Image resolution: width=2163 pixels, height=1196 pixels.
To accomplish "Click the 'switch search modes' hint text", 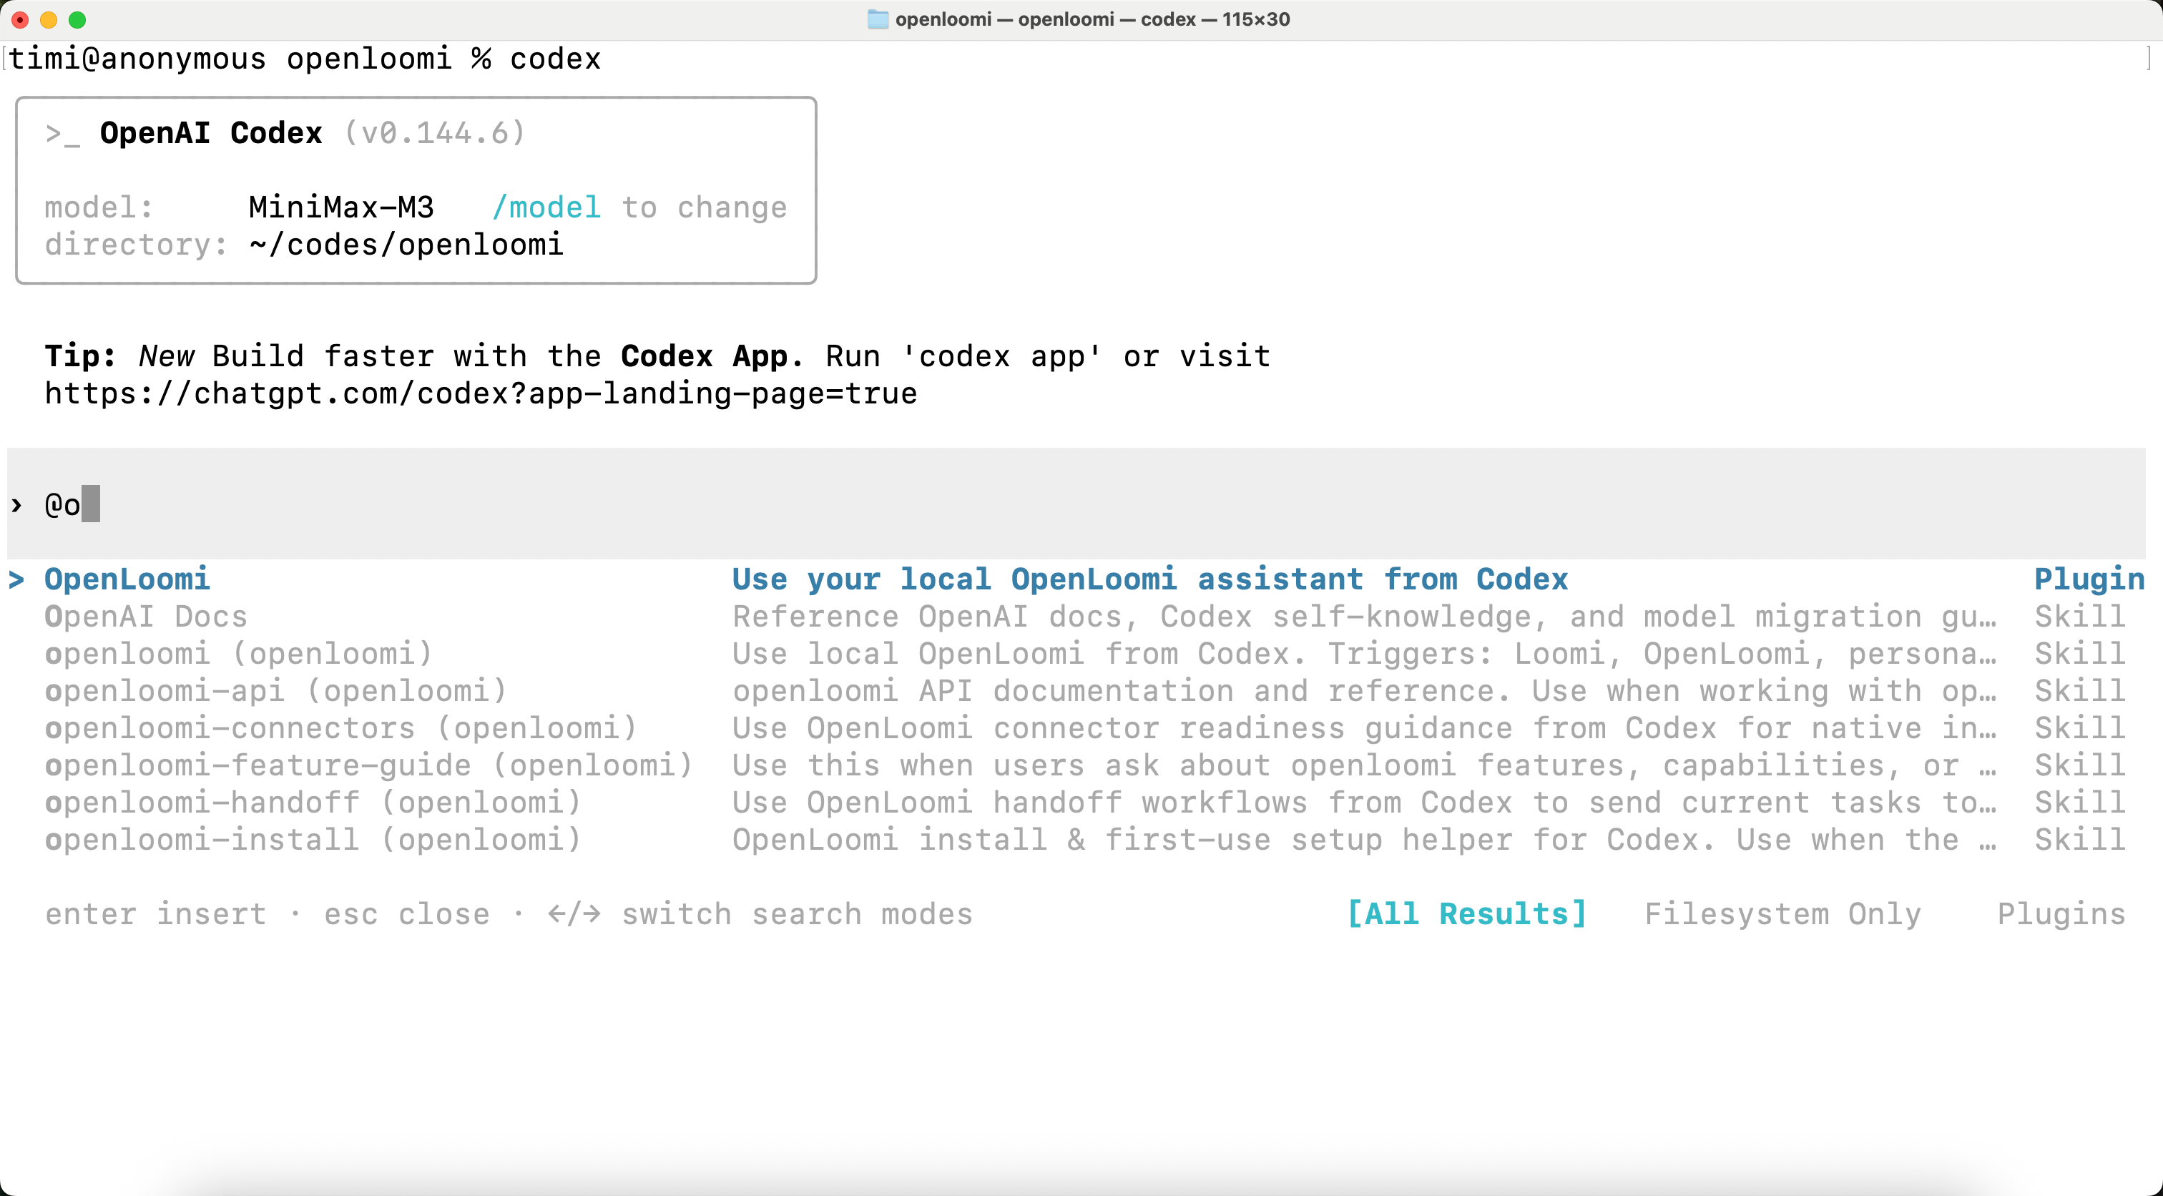I will point(797,913).
